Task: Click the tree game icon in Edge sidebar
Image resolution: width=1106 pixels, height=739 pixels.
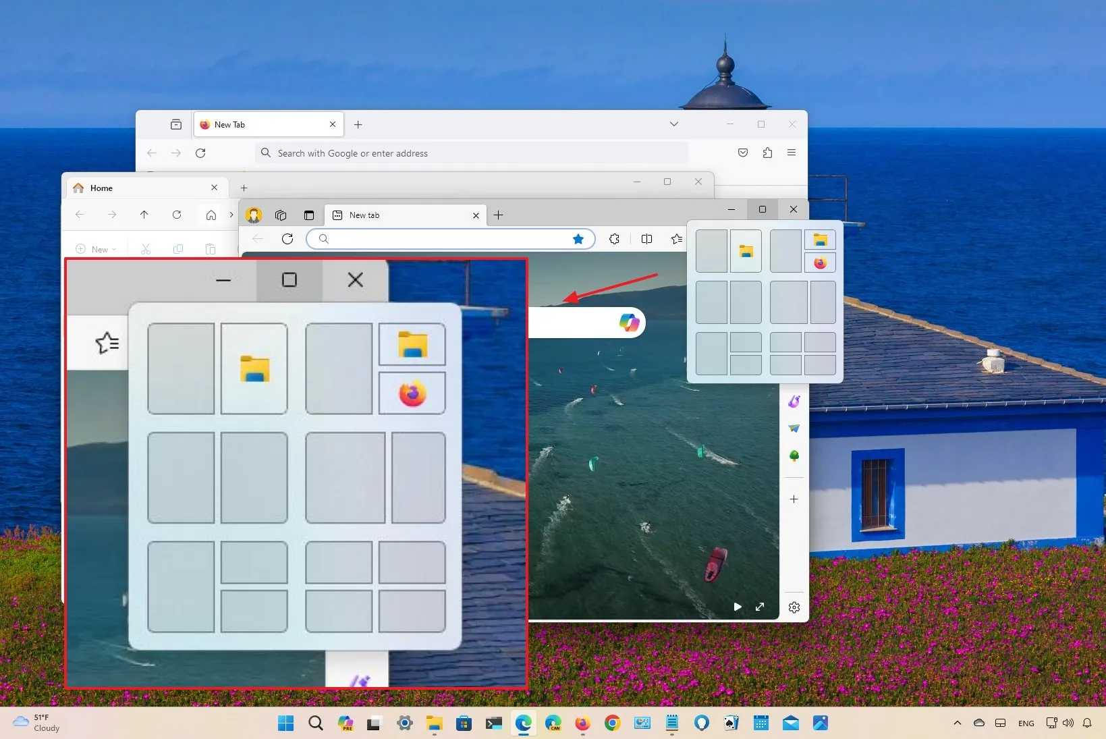Action: coord(794,456)
